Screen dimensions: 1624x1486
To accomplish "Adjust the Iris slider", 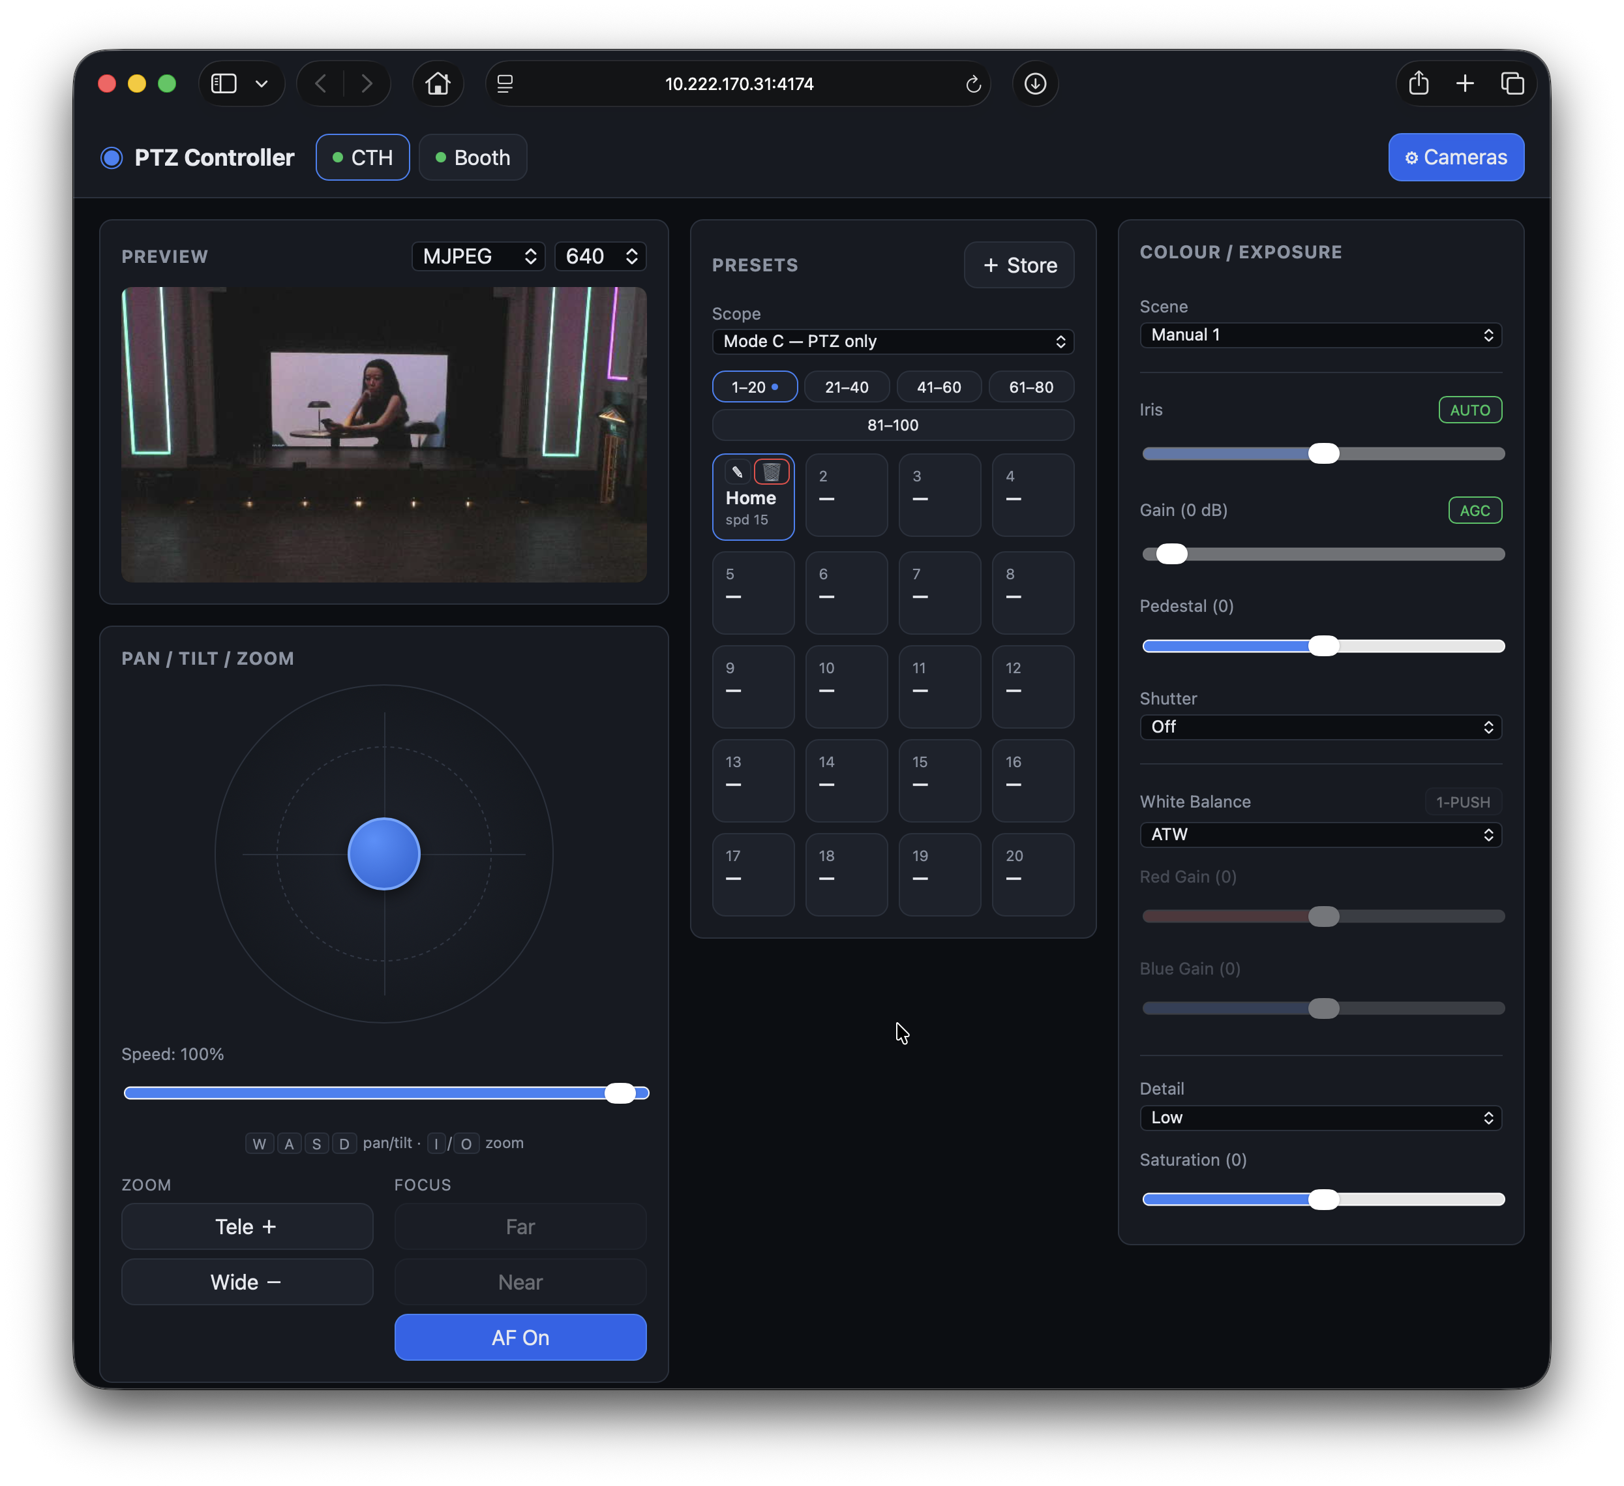I will pos(1323,454).
